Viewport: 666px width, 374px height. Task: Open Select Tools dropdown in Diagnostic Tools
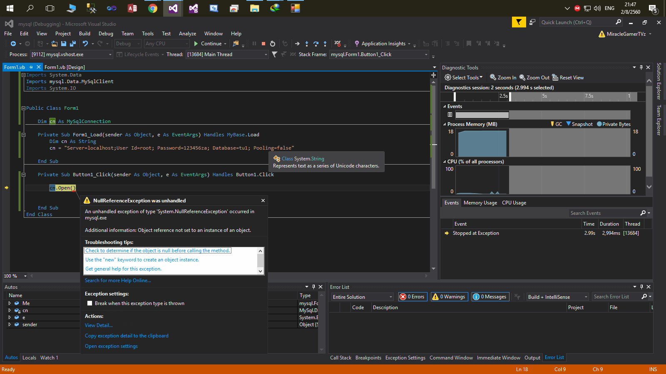pyautogui.click(x=464, y=78)
